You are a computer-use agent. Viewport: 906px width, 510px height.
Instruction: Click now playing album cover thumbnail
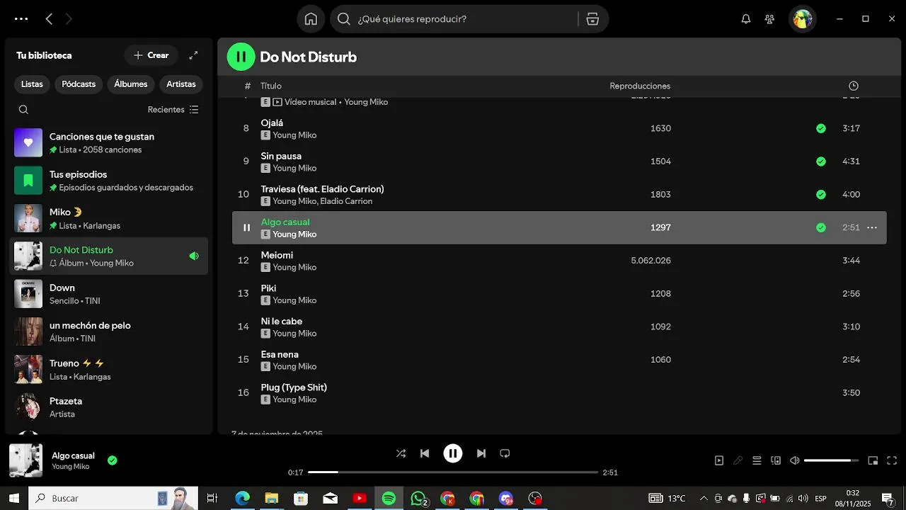click(x=25, y=460)
